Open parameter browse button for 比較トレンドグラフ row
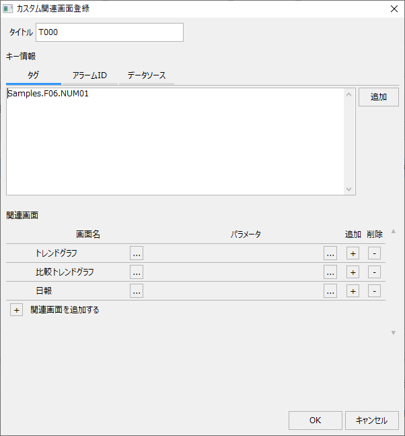Screen dimensions: 405x436 tap(330, 272)
